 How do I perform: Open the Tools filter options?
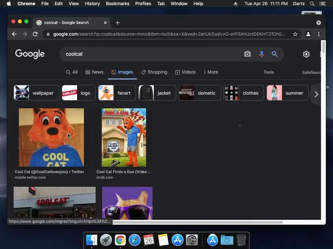pos(268,72)
